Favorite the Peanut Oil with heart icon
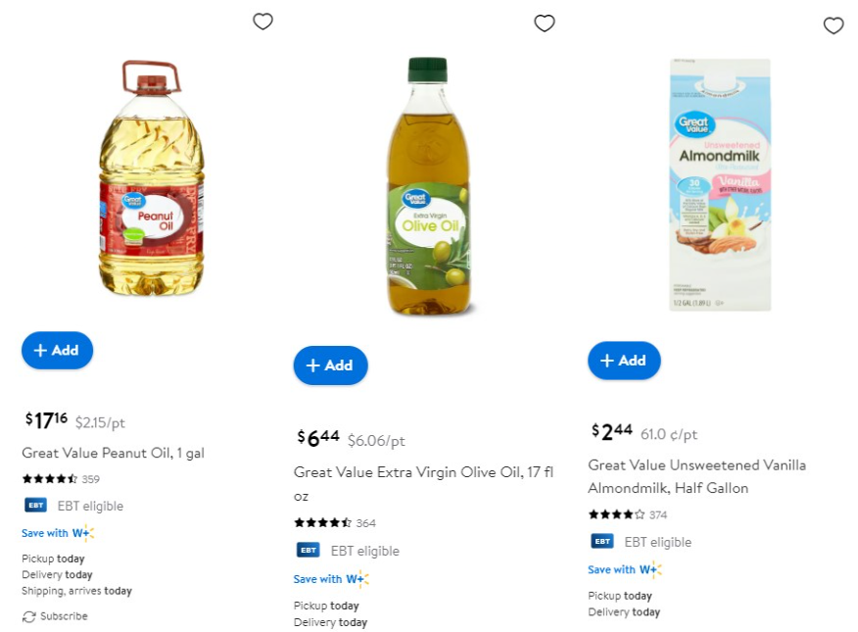This screenshot has height=632, width=858. coord(262,22)
